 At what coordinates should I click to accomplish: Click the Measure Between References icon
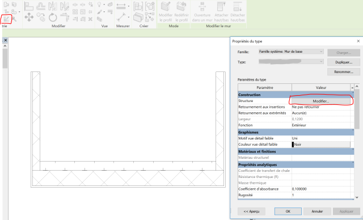(x=121, y=6)
